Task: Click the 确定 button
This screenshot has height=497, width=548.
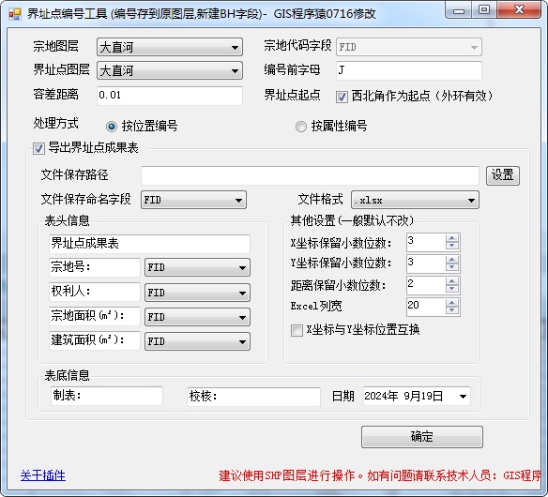Action: click(x=422, y=437)
